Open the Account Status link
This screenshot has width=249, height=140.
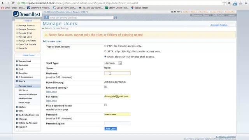(x=219, y=25)
